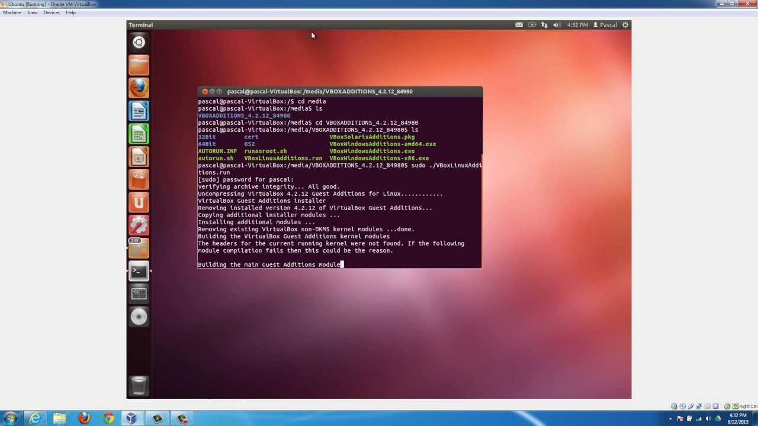Open the Google Drive tray icon
This screenshot has width=758, height=426.
[718, 419]
